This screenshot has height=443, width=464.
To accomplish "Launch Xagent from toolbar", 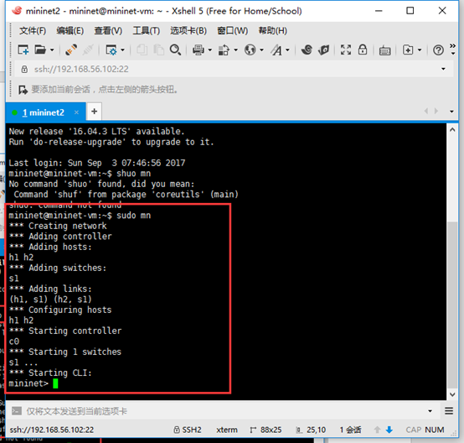I will (x=324, y=50).
